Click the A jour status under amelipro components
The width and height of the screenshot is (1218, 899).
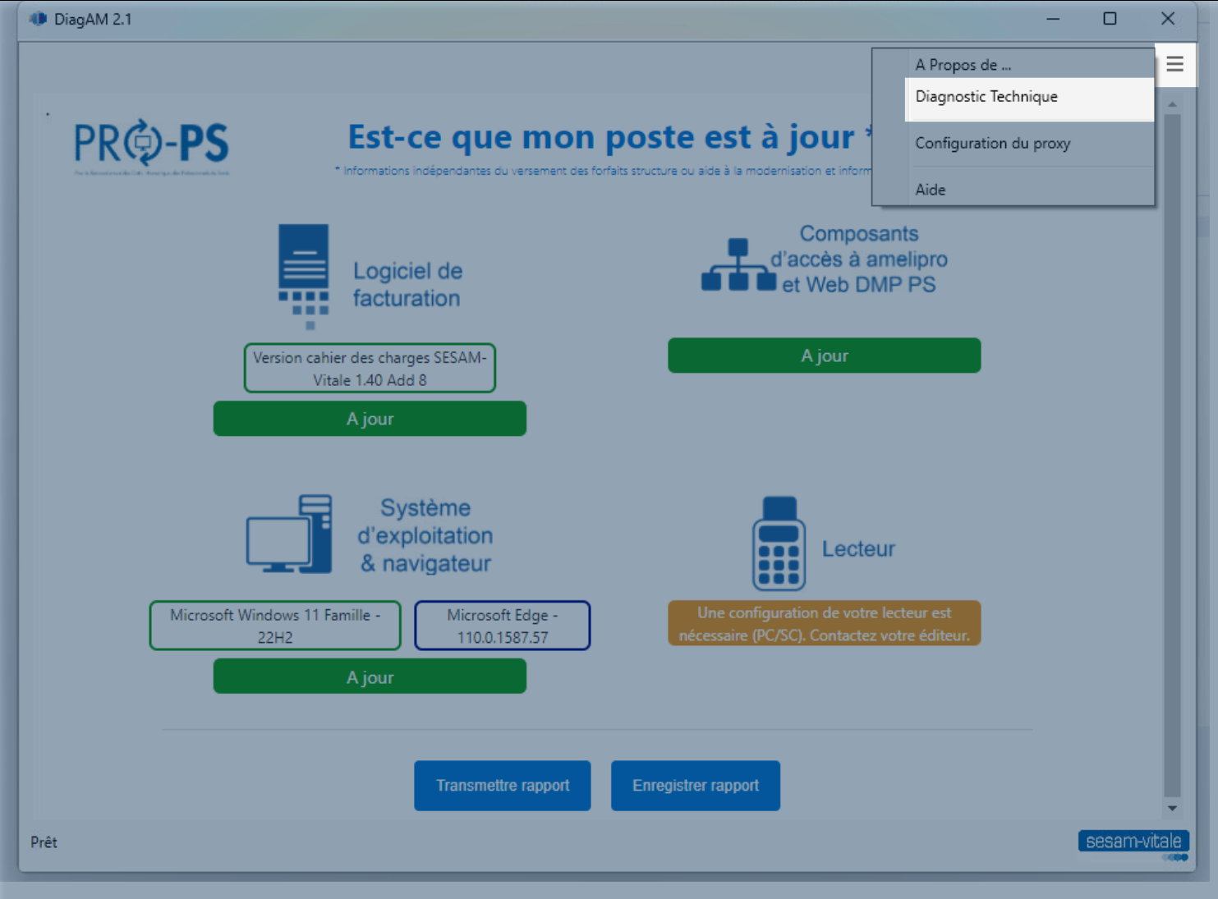click(824, 355)
